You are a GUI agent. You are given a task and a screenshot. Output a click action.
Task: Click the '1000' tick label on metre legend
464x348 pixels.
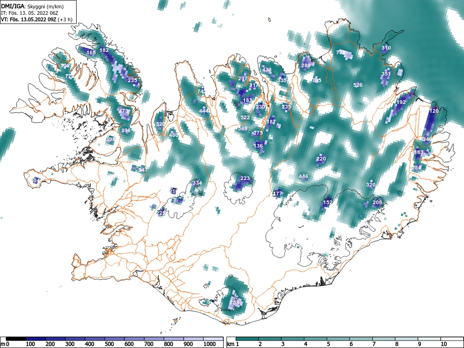[210, 344]
